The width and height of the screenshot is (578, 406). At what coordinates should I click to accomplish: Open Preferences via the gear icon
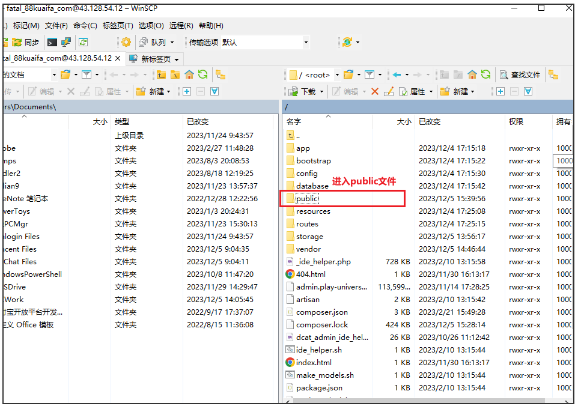pyautogui.click(x=126, y=42)
